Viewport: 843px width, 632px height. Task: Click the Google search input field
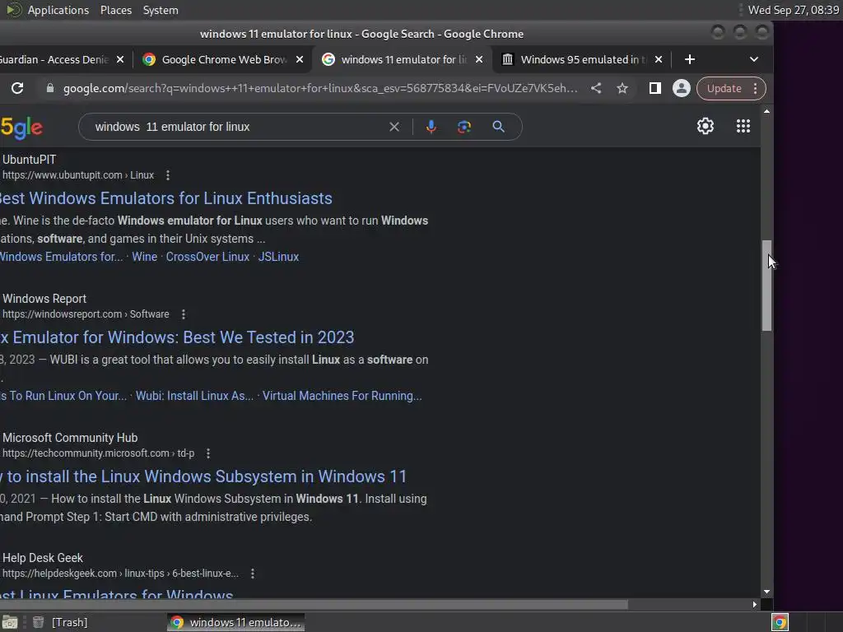[x=236, y=127]
